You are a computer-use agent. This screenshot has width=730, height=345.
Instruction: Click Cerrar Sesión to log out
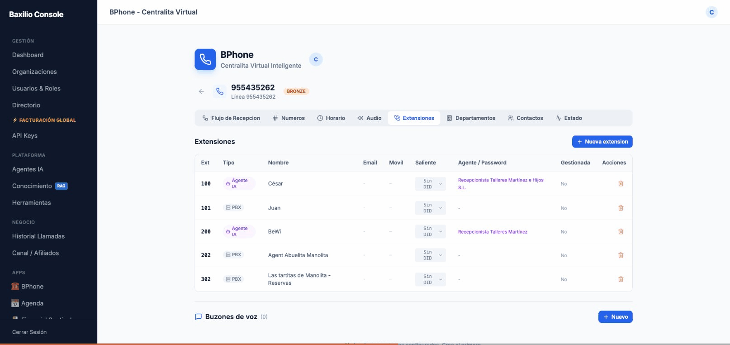tap(29, 332)
